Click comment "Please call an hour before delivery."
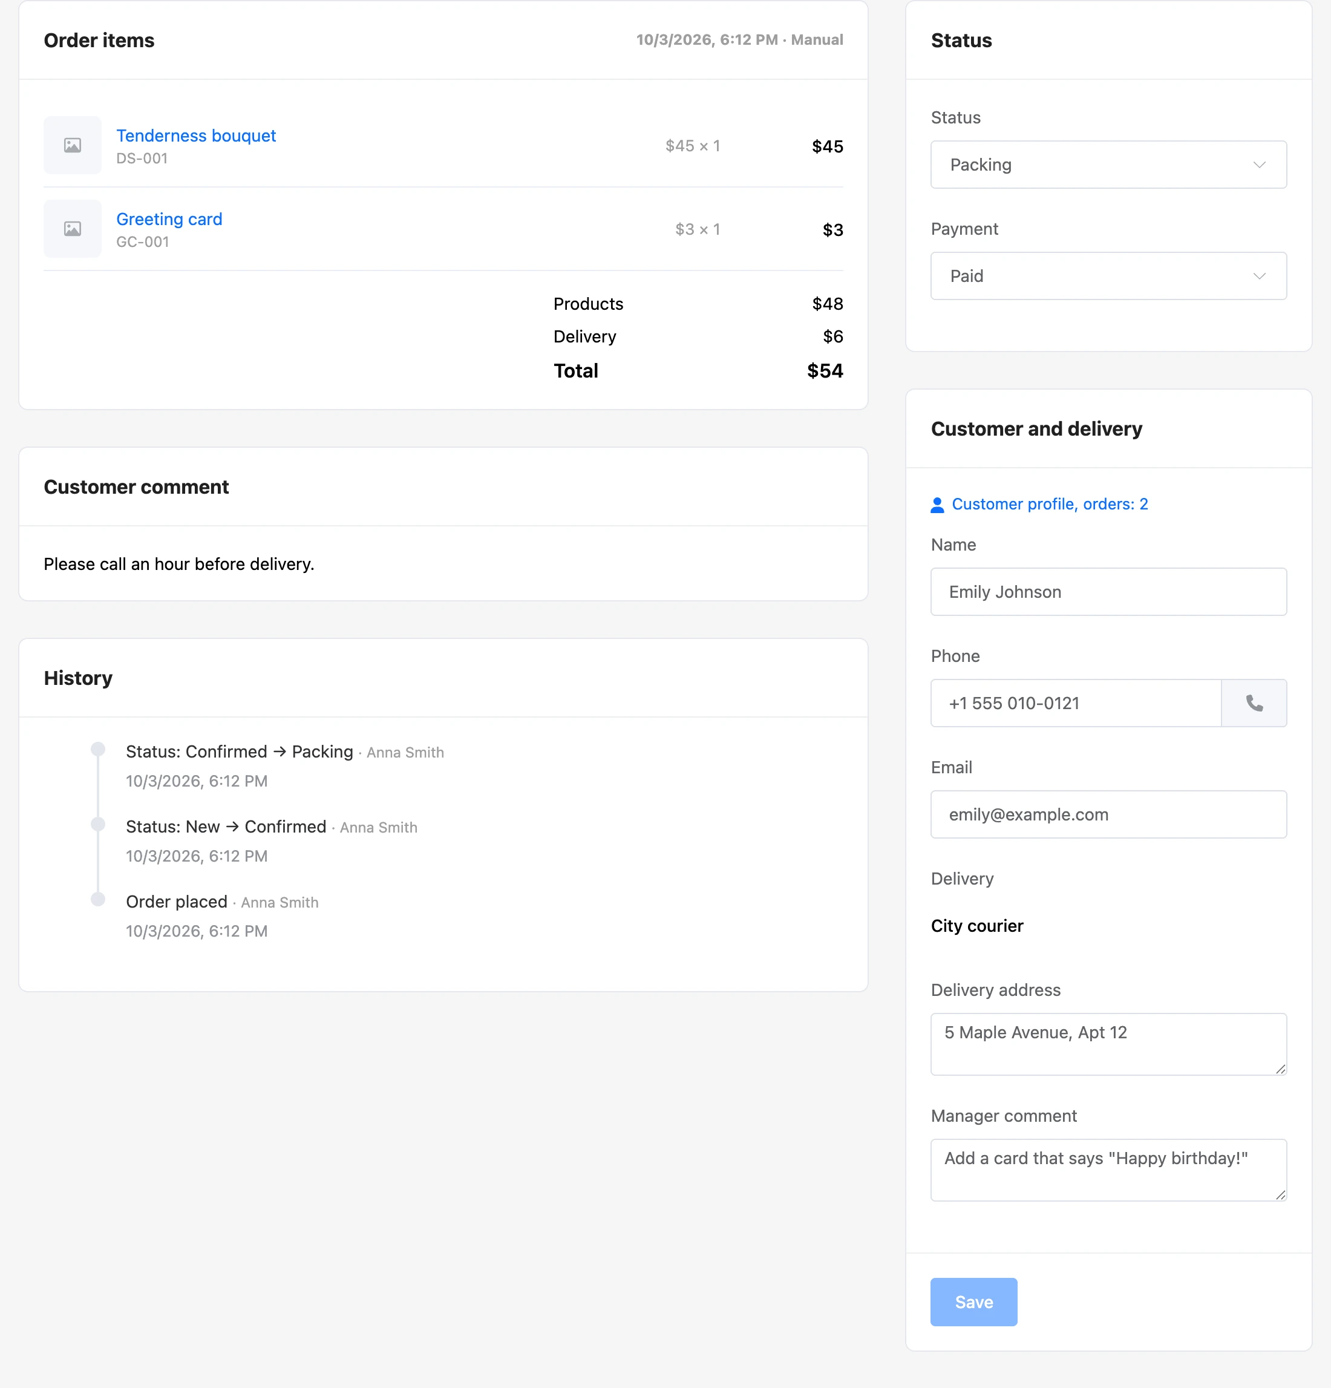Image resolution: width=1331 pixels, height=1388 pixels. click(179, 564)
